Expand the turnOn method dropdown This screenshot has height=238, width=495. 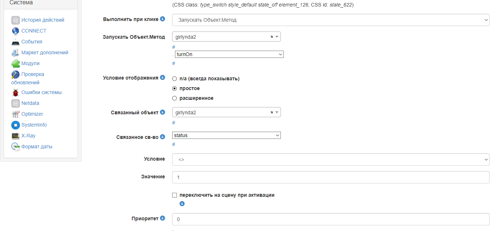tap(229, 54)
